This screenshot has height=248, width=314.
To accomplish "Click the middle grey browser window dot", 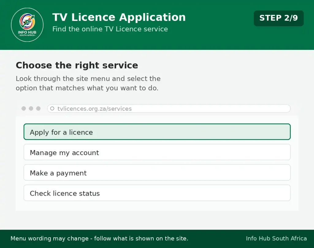I will (31, 109).
